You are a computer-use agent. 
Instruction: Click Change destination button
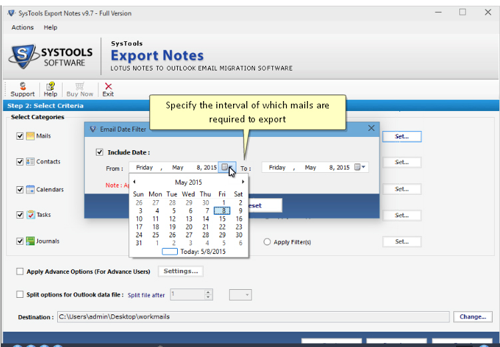click(473, 317)
